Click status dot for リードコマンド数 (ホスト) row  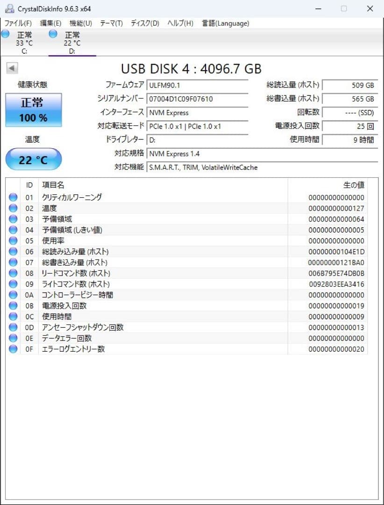click(x=13, y=274)
